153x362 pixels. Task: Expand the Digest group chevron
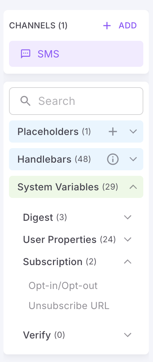coord(128,217)
